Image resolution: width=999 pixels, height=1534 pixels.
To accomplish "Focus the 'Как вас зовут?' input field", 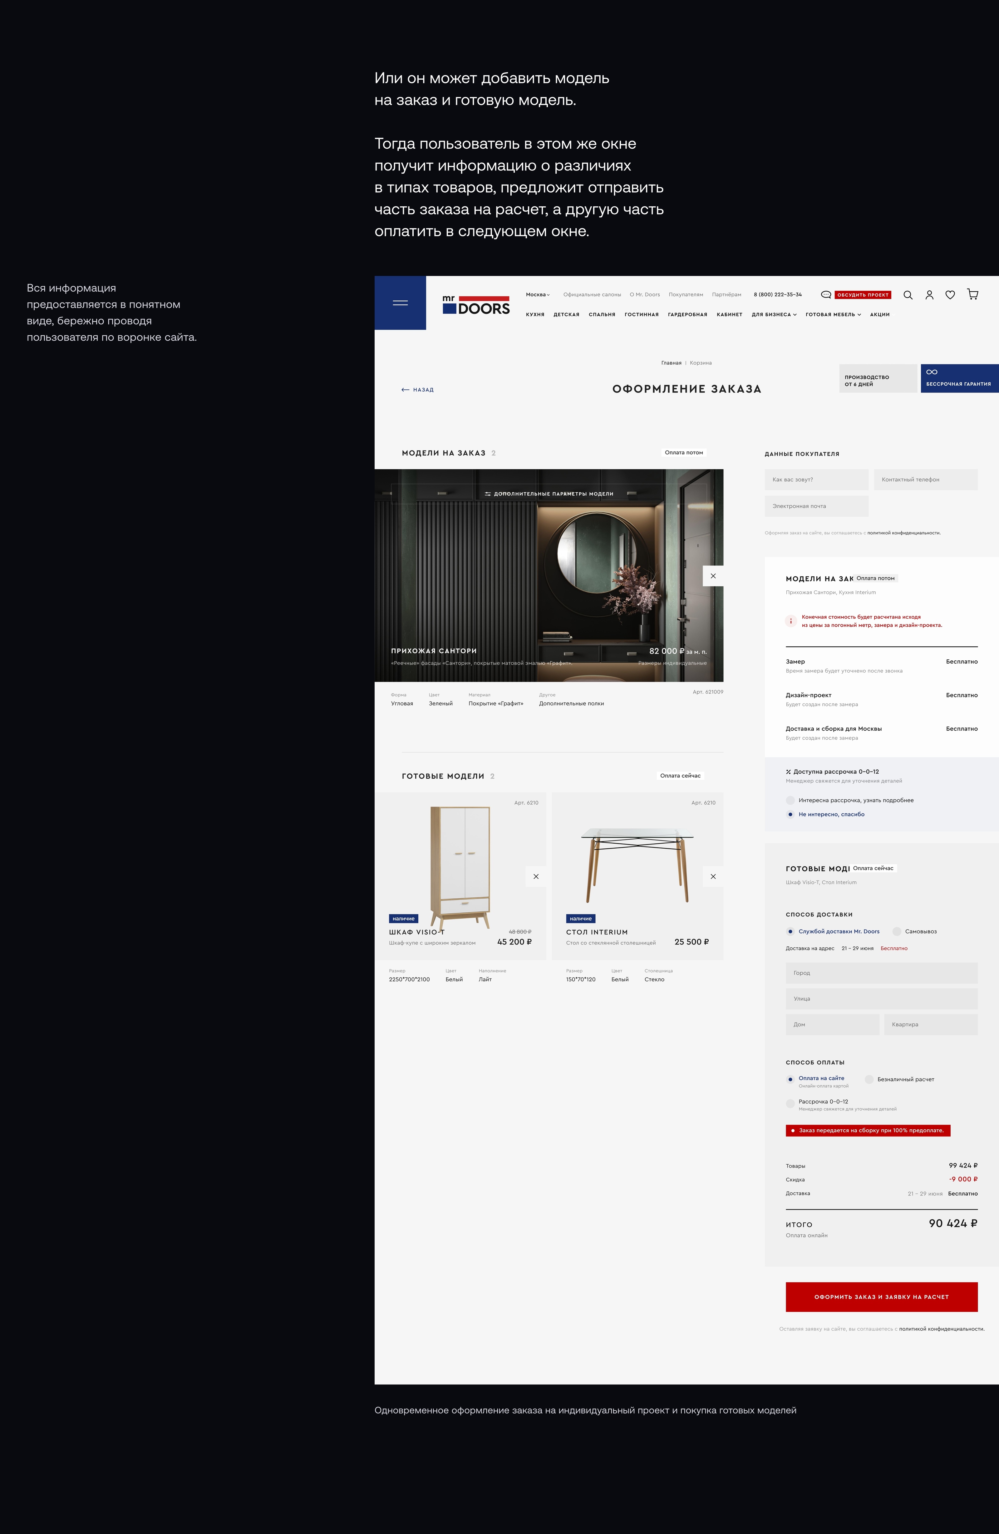I will pyautogui.click(x=816, y=480).
